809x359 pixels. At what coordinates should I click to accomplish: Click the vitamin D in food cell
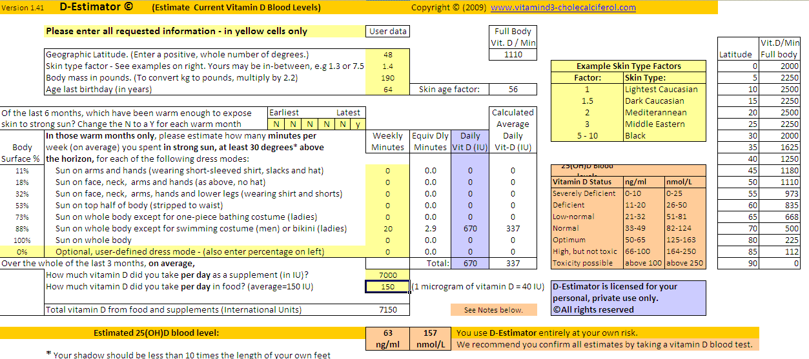[387, 287]
